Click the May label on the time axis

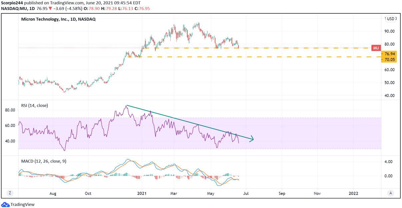click(x=211, y=193)
